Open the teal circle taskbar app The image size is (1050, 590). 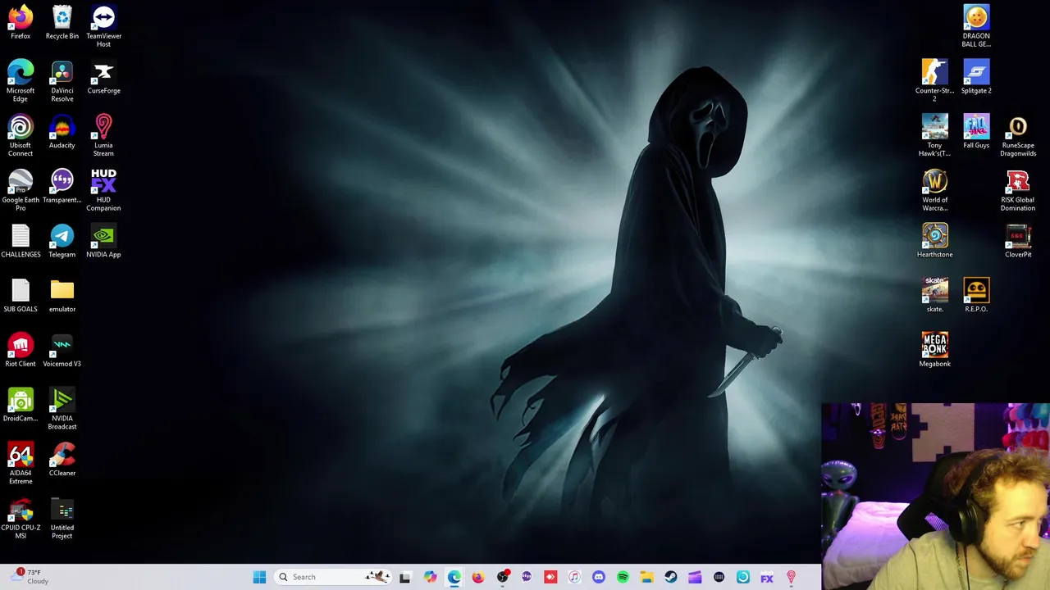tap(742, 577)
